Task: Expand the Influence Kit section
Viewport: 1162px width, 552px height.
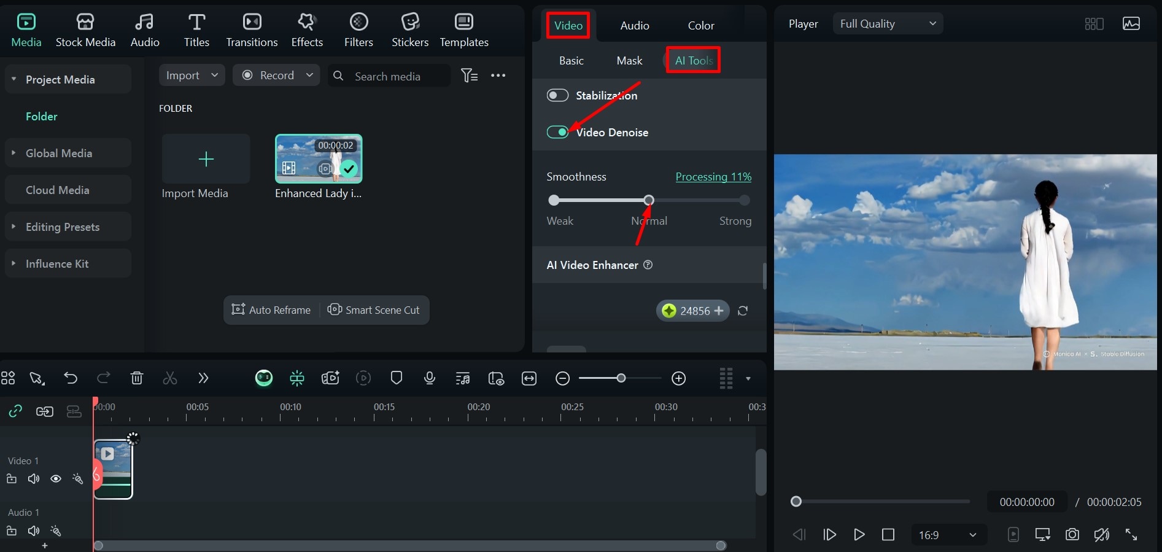Action: (14, 263)
